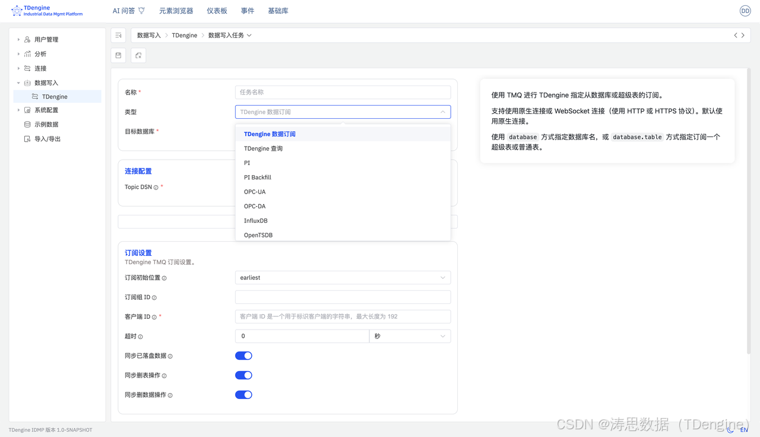Click the 超时 value field

(x=302, y=336)
